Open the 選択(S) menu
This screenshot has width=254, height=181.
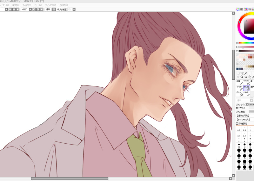tap(16, 5)
